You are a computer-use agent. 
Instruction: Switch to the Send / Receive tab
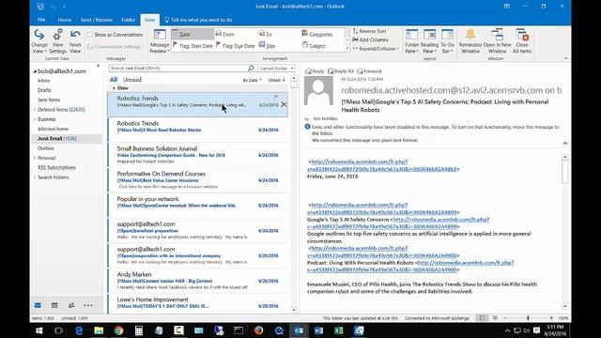[x=96, y=20]
